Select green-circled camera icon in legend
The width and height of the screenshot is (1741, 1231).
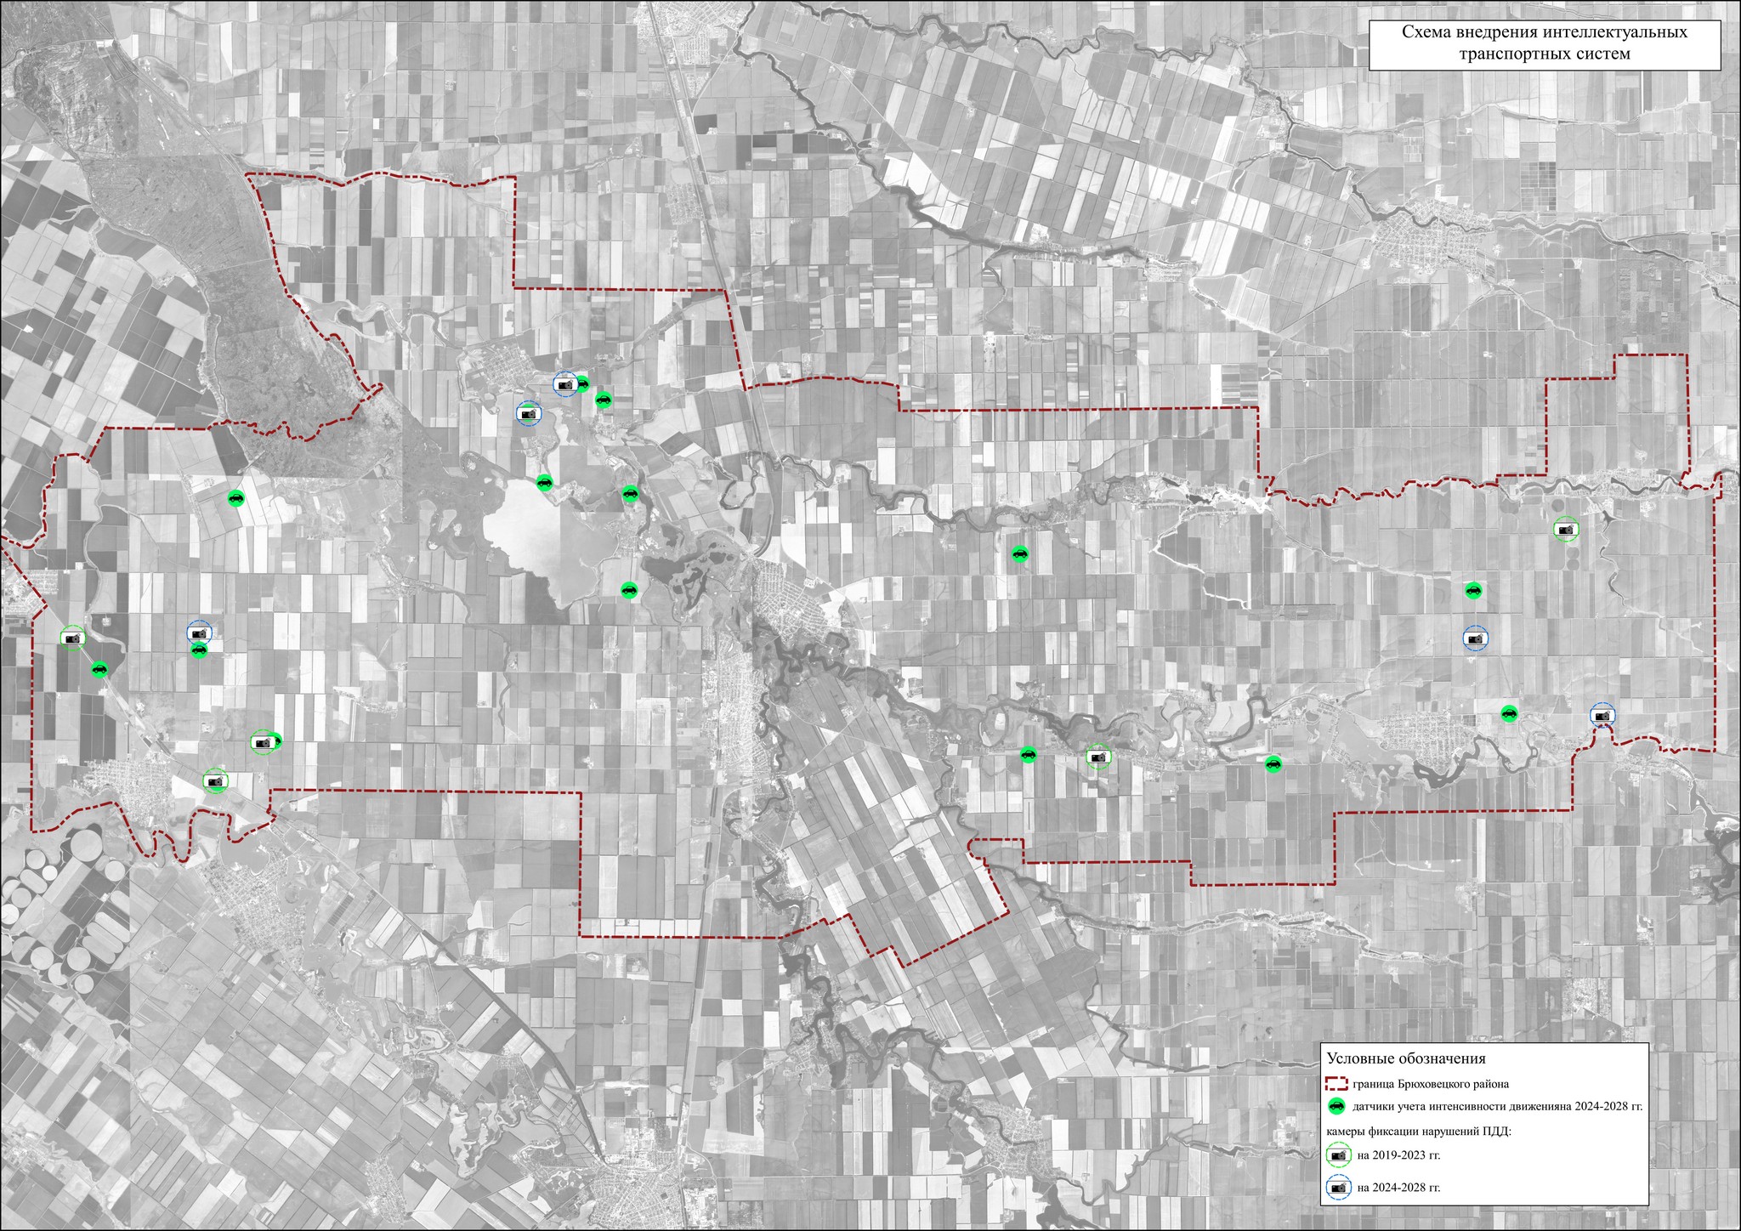point(1339,1155)
